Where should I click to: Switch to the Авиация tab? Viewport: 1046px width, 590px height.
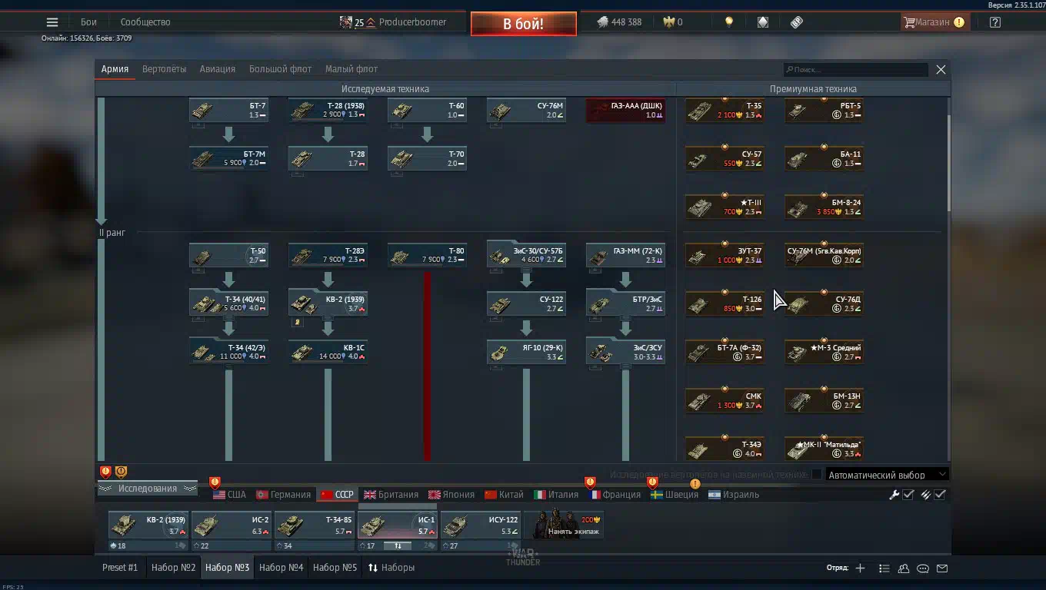point(218,69)
